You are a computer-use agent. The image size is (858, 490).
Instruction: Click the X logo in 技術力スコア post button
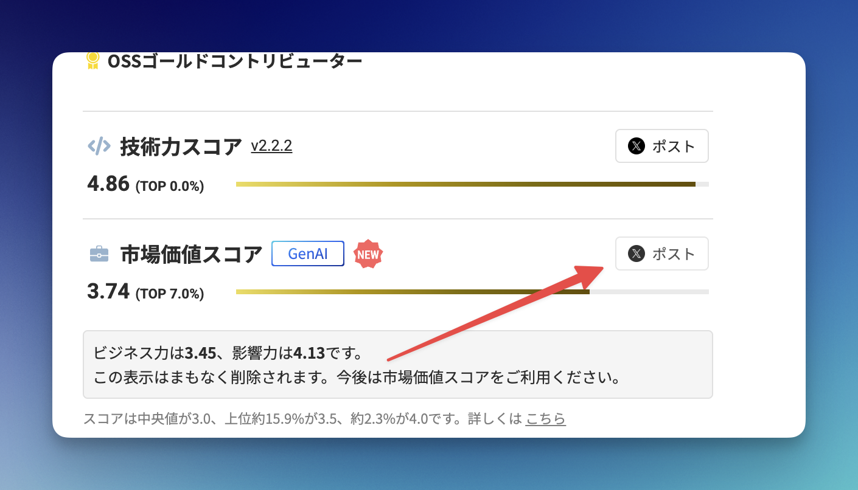(x=637, y=146)
